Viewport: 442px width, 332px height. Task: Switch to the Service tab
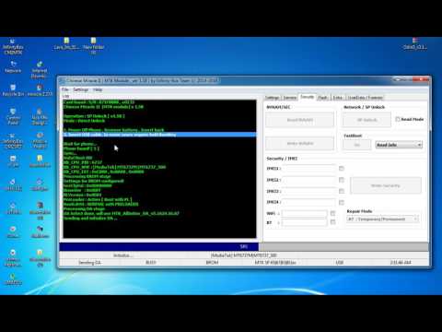tap(290, 98)
